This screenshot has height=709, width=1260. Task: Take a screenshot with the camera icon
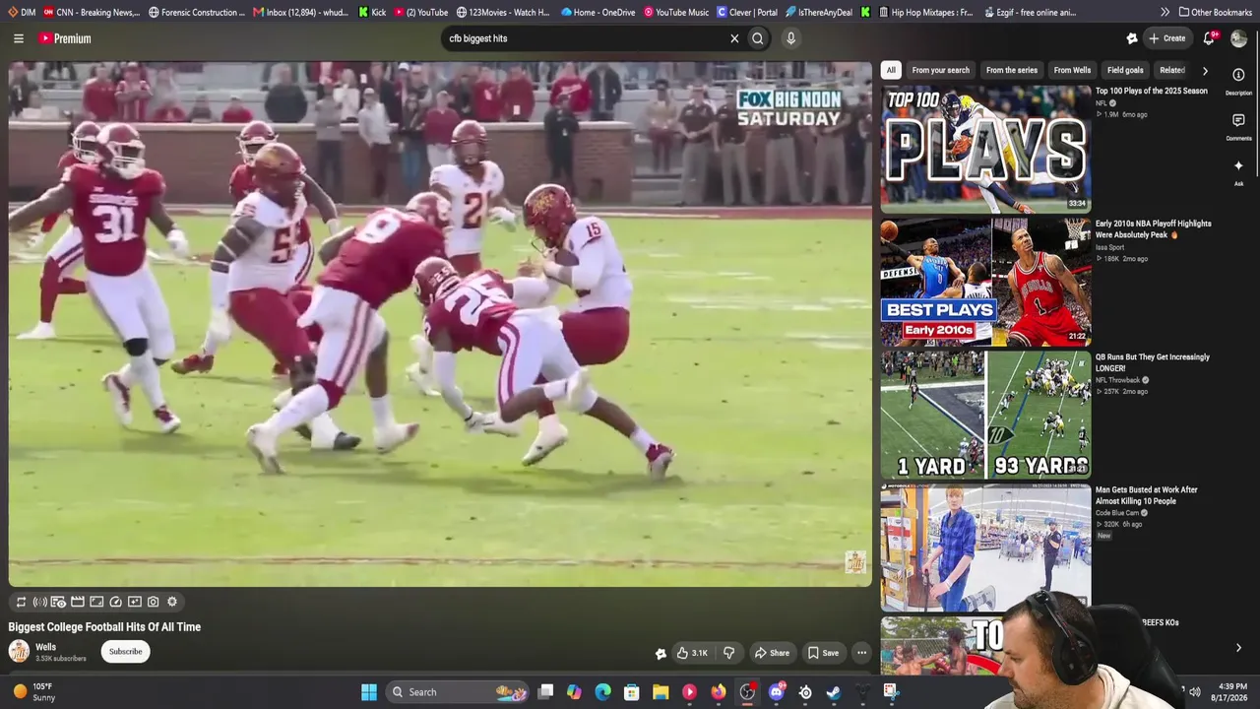click(154, 602)
